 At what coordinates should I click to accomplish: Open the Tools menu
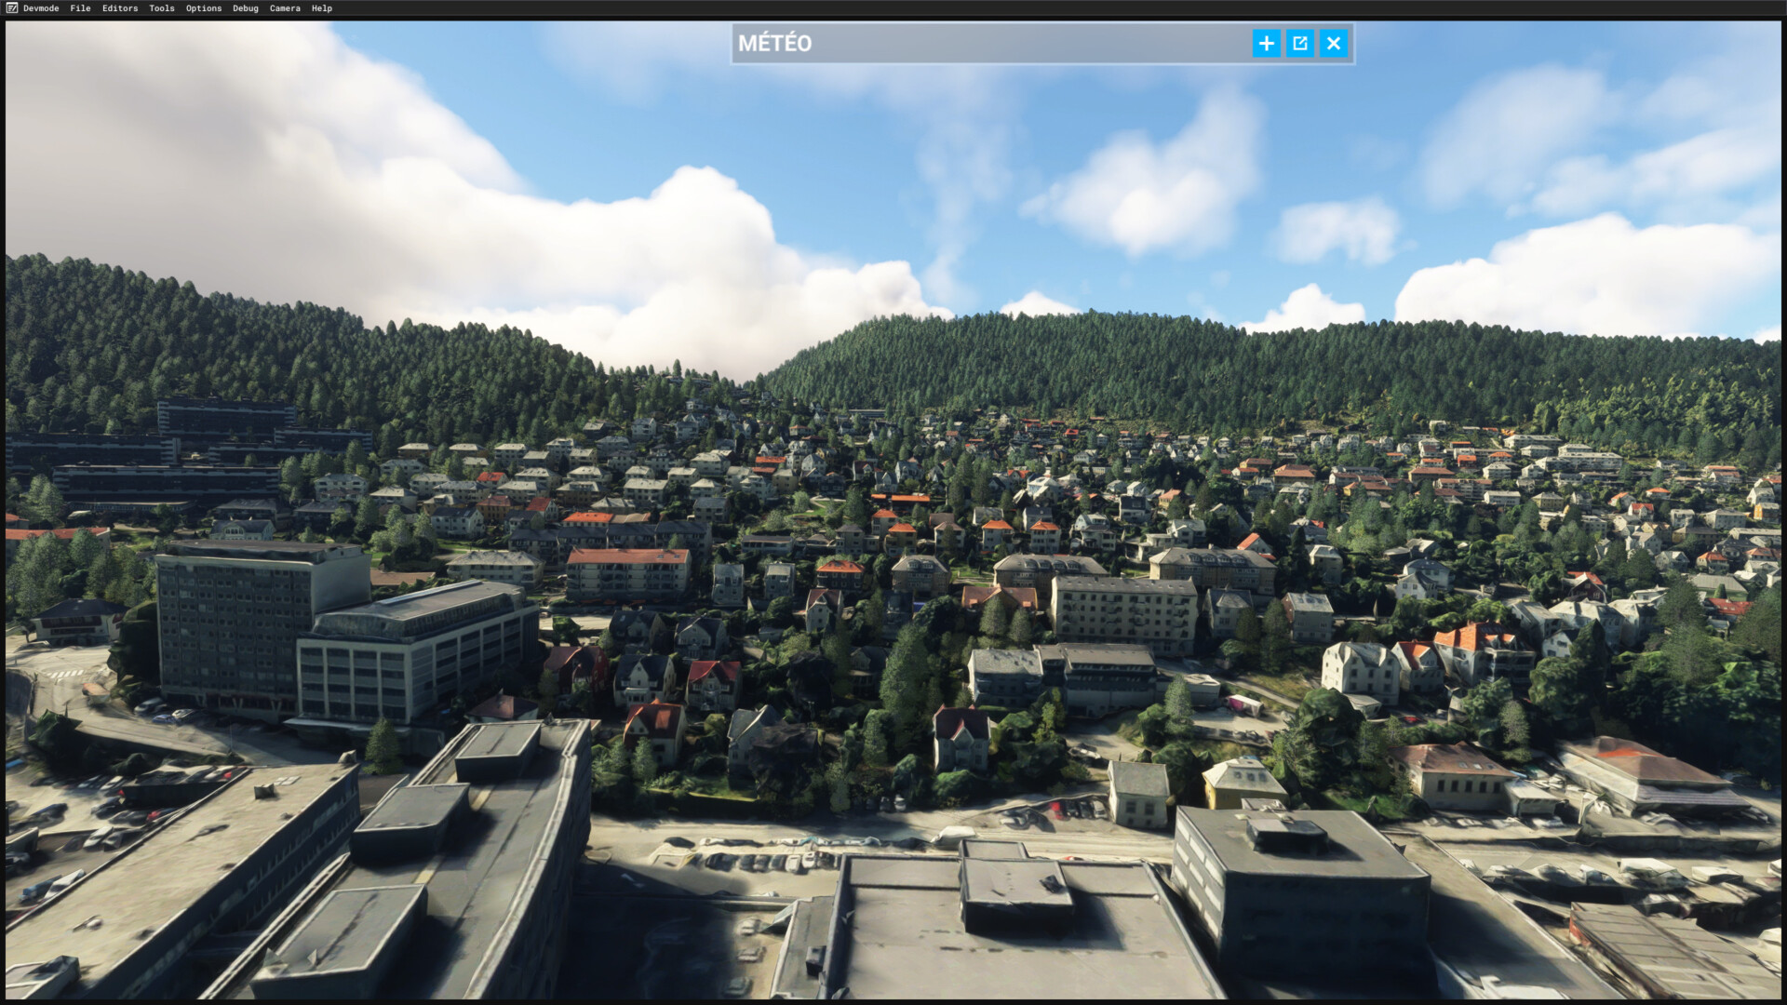coord(161,8)
